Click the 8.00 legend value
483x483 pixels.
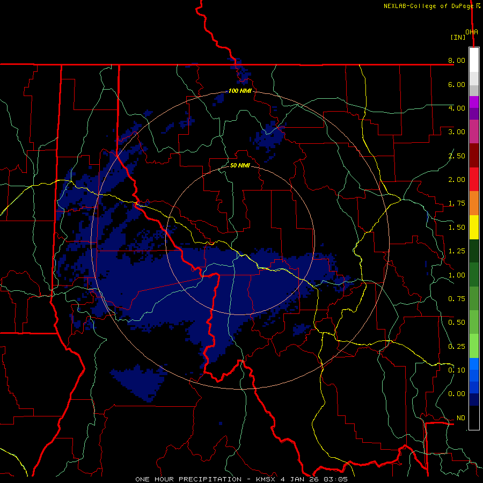coord(457,60)
